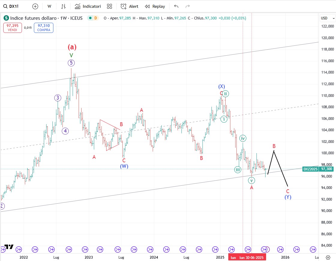Select the red (a) wave label
Image resolution: width=336 pixels, height=261 pixels.
click(72, 47)
